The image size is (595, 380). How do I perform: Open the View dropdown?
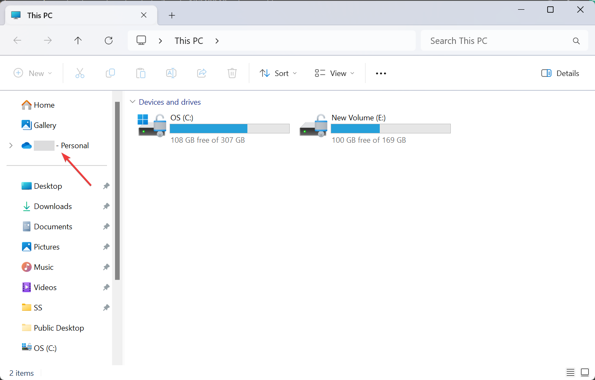click(334, 73)
